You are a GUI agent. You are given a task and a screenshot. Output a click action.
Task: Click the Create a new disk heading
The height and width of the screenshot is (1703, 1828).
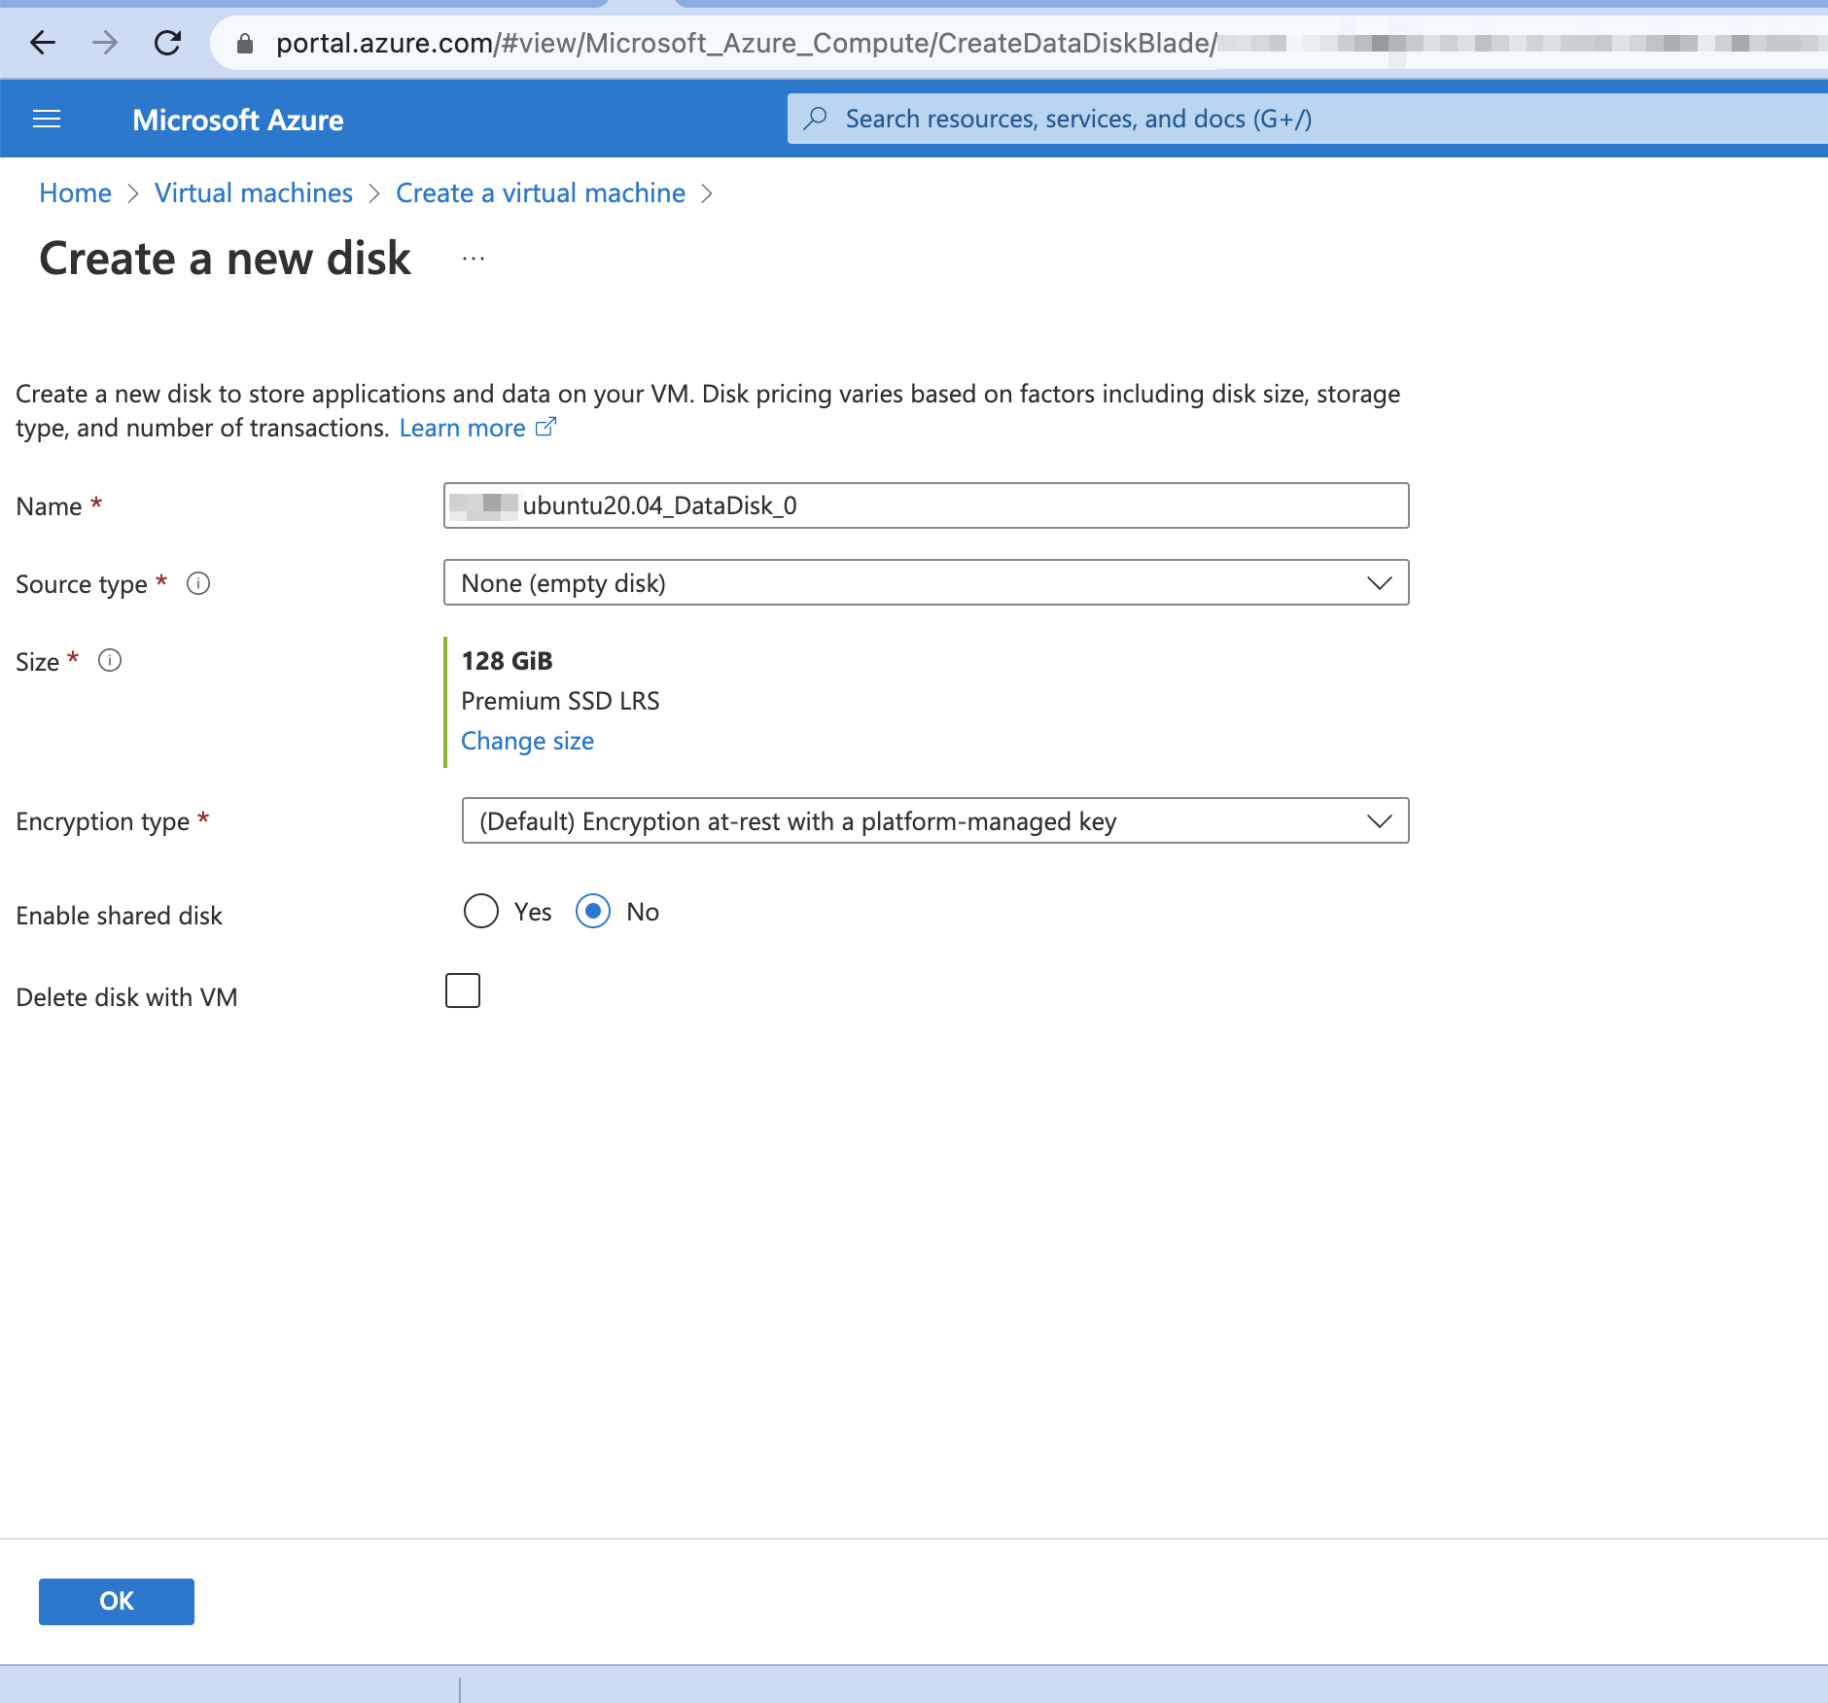225,259
